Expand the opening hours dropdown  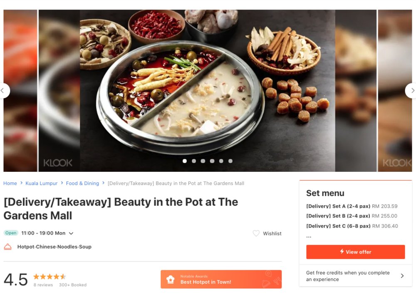click(x=71, y=233)
